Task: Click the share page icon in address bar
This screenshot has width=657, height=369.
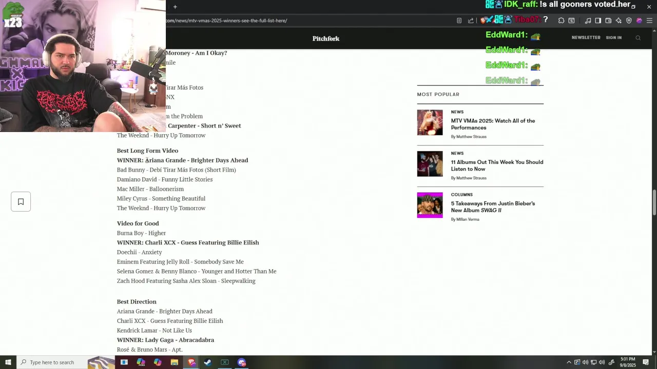Action: [471, 20]
